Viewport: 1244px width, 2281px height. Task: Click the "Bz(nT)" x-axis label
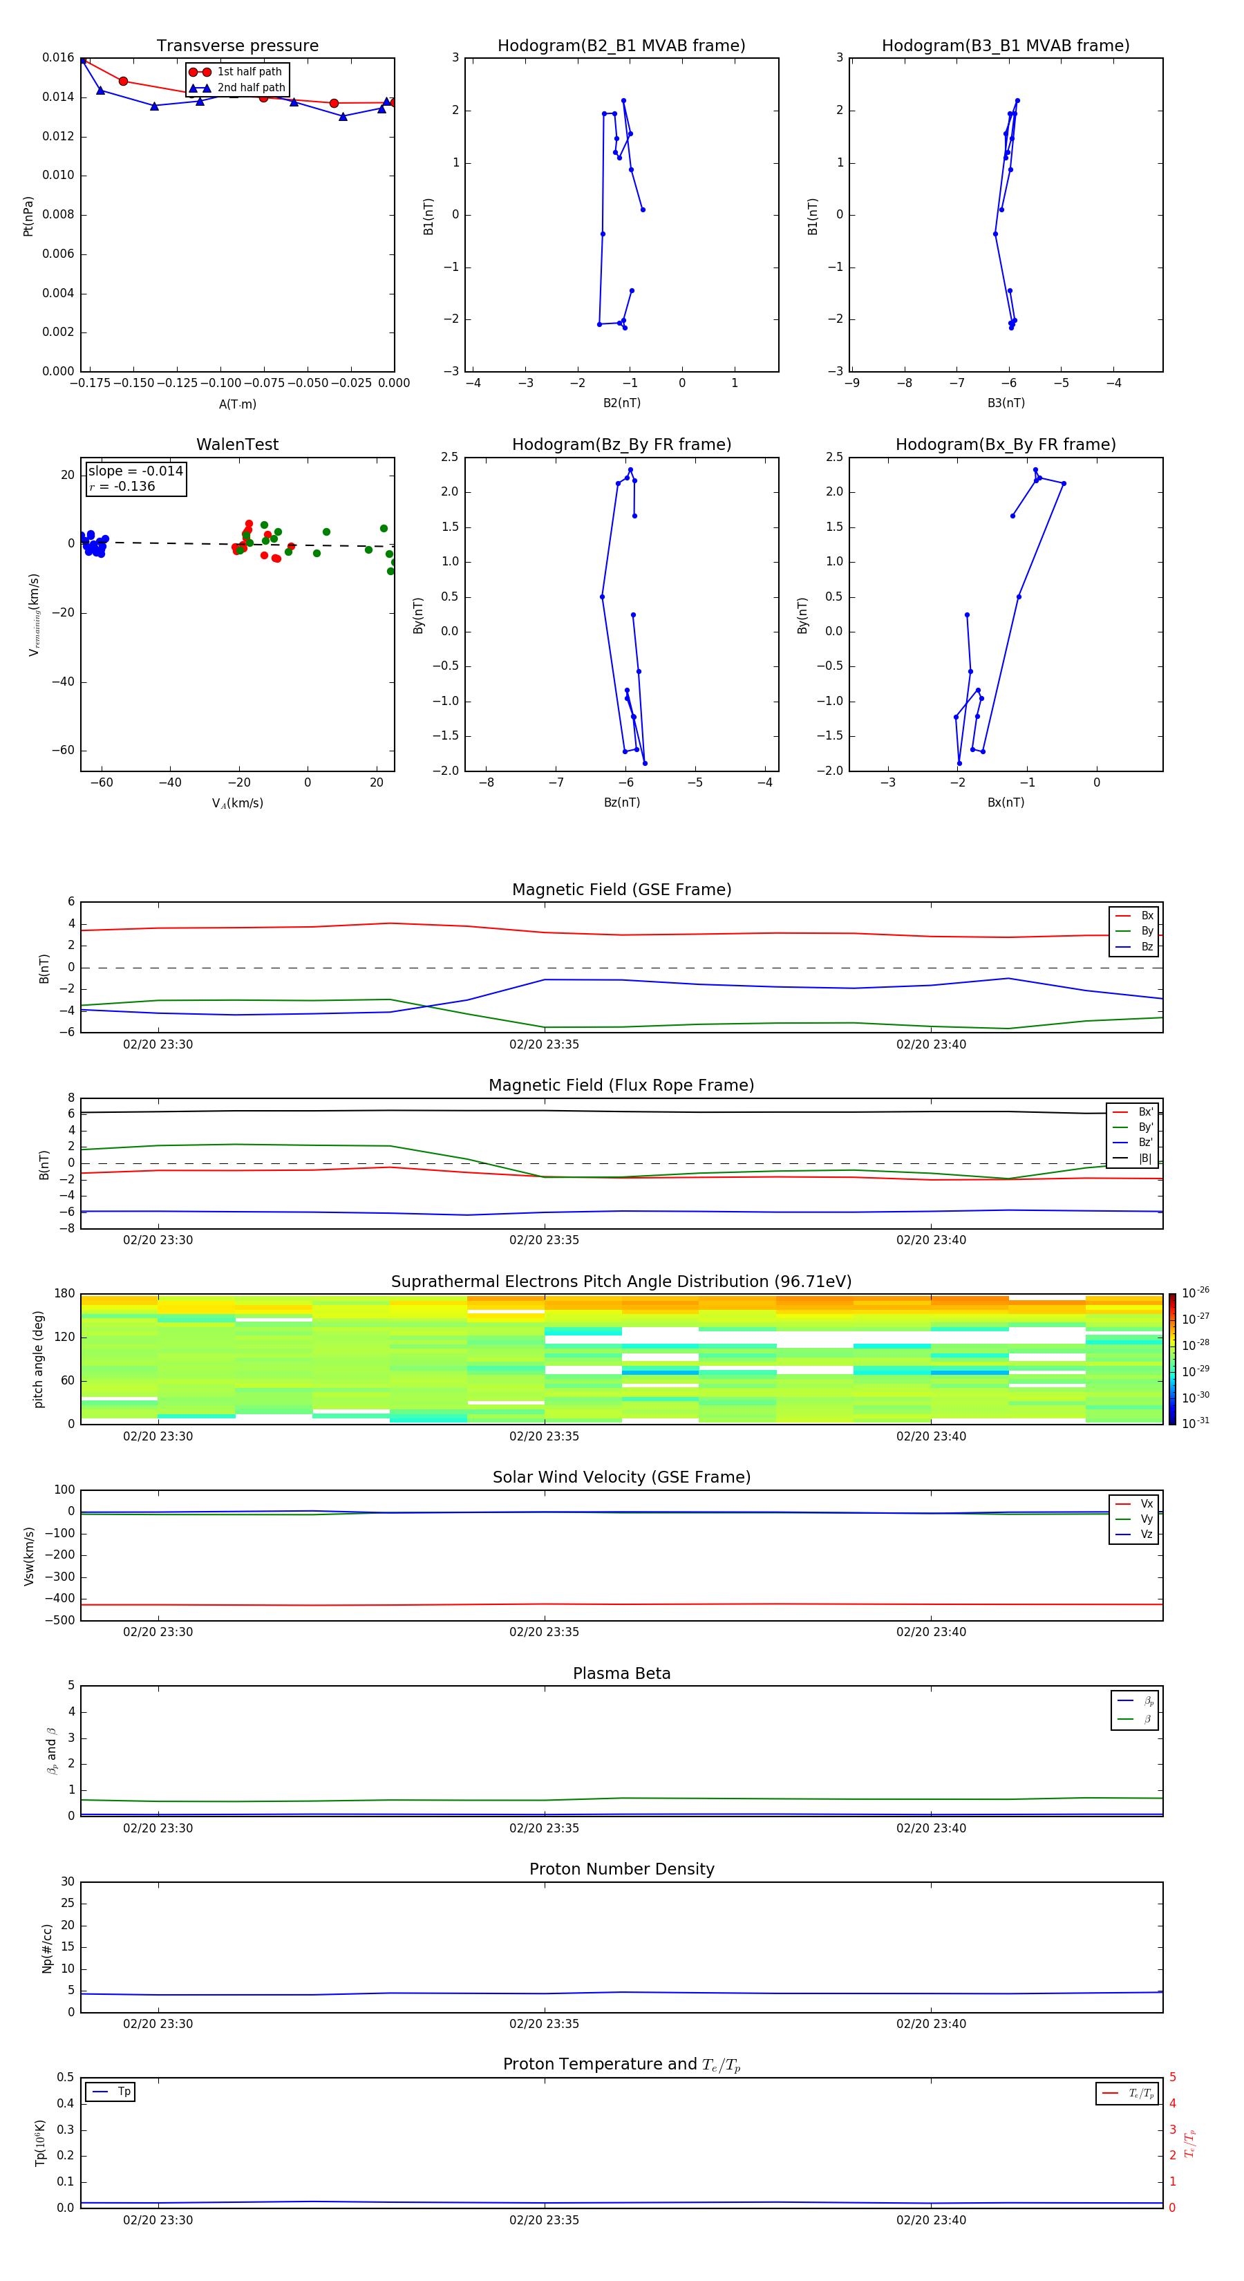point(621,802)
